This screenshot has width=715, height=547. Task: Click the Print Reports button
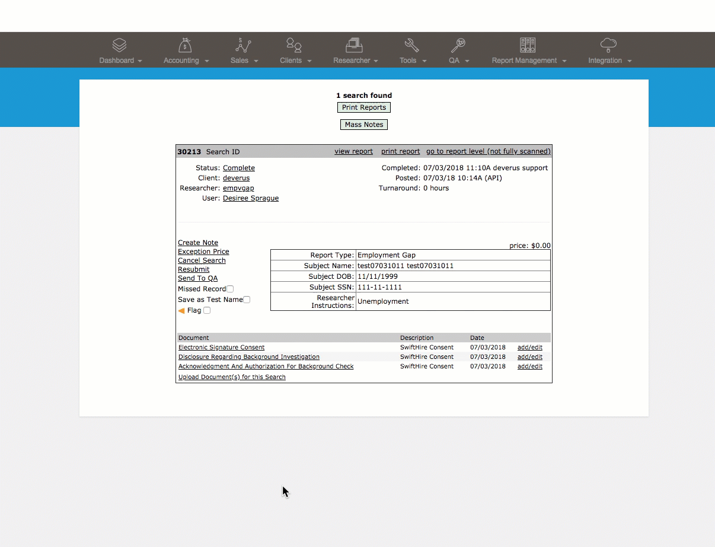(364, 107)
